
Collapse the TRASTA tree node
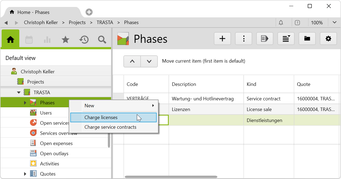19,93
